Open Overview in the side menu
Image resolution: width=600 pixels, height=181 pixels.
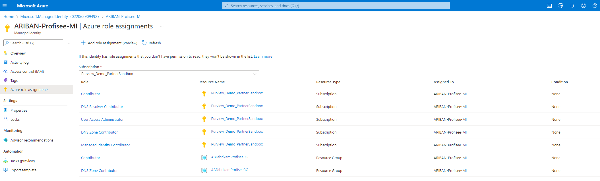18,53
